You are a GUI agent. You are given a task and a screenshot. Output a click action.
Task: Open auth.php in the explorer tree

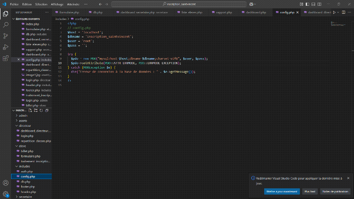click(27, 171)
